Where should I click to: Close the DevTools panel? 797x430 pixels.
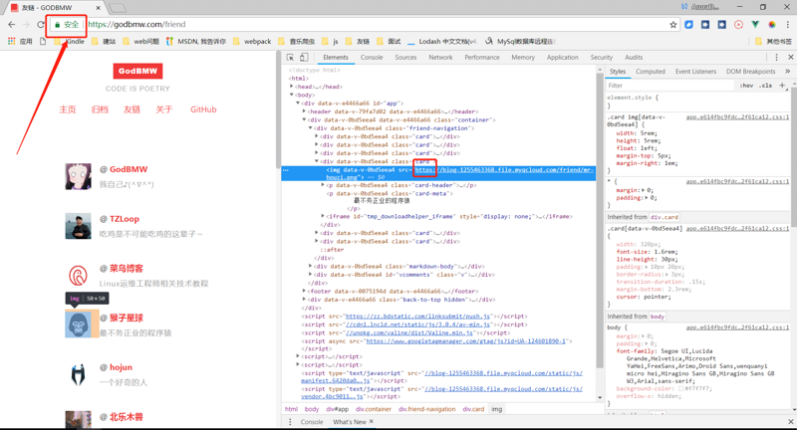pos(790,58)
